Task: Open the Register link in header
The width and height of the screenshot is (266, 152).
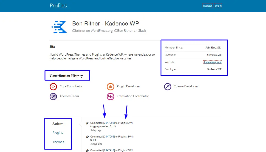Action: (208, 5)
